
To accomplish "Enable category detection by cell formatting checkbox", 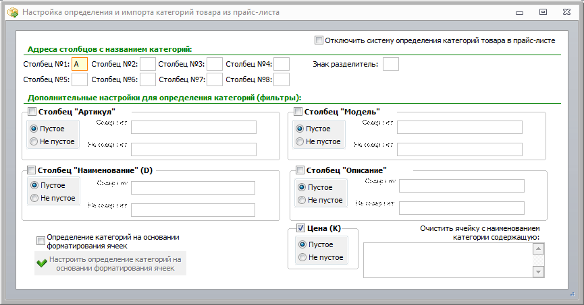I will tap(41, 241).
